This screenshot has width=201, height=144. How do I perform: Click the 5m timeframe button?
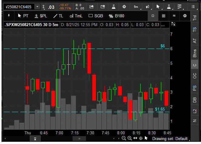pos(136,6)
